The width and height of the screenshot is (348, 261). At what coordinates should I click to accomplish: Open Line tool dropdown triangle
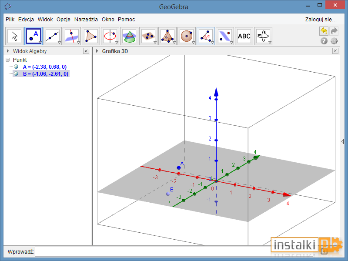pos(59,42)
